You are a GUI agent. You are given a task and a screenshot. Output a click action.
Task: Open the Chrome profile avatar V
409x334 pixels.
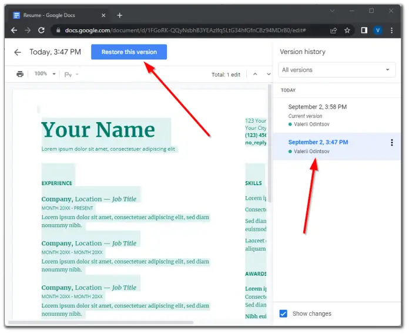click(x=378, y=31)
